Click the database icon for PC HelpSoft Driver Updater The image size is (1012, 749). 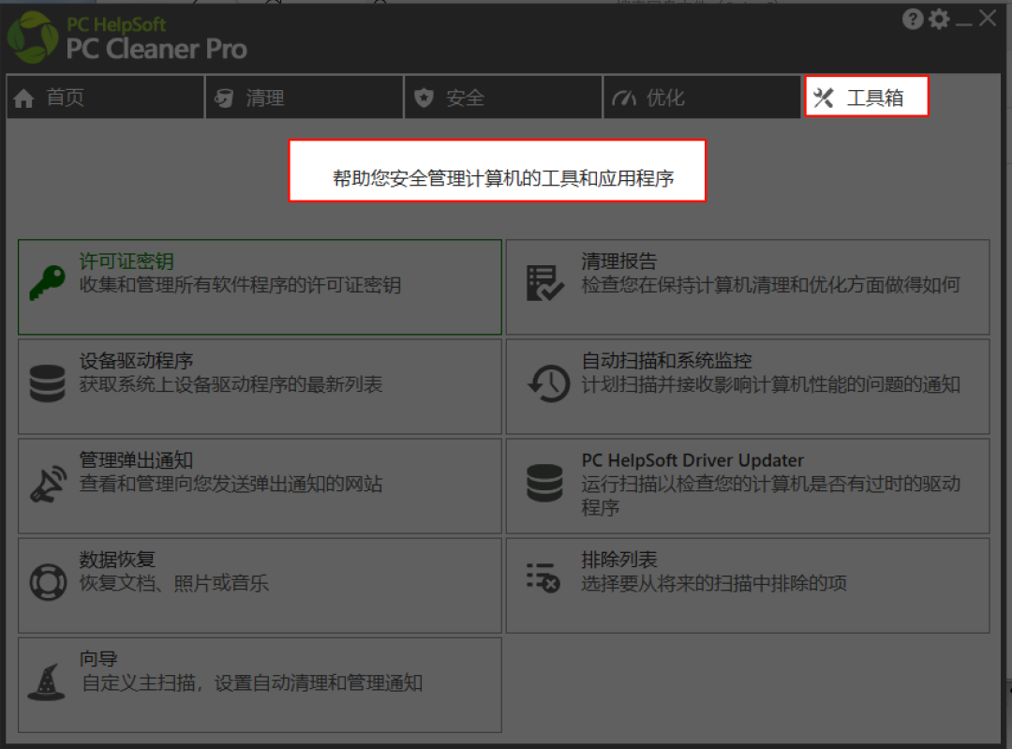pos(544,483)
